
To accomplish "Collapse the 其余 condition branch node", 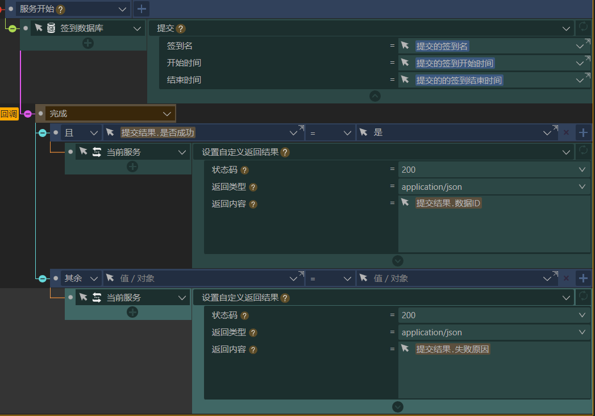I will click(x=43, y=278).
